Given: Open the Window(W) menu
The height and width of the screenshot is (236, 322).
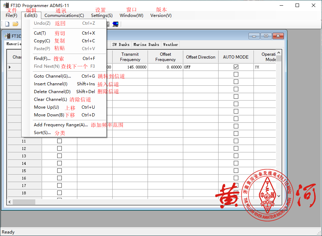Looking at the screenshot, I should coord(131,16).
